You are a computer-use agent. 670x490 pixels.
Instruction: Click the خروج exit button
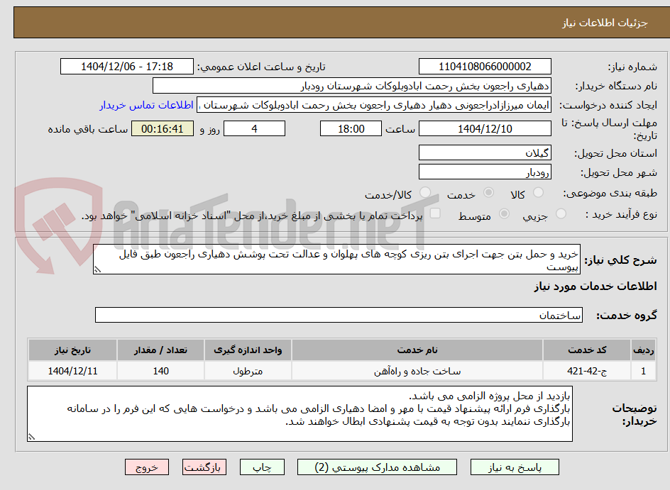click(x=147, y=467)
